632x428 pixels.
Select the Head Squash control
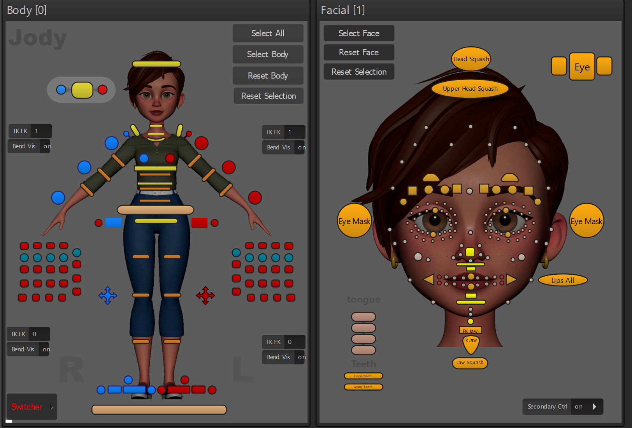[x=470, y=59]
